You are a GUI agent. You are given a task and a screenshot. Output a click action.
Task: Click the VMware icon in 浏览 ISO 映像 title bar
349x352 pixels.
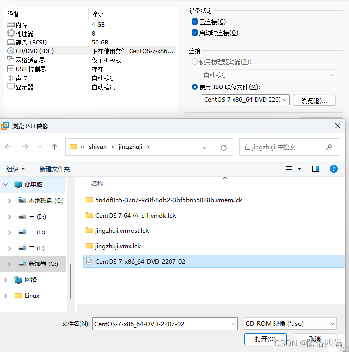[x=5, y=126]
